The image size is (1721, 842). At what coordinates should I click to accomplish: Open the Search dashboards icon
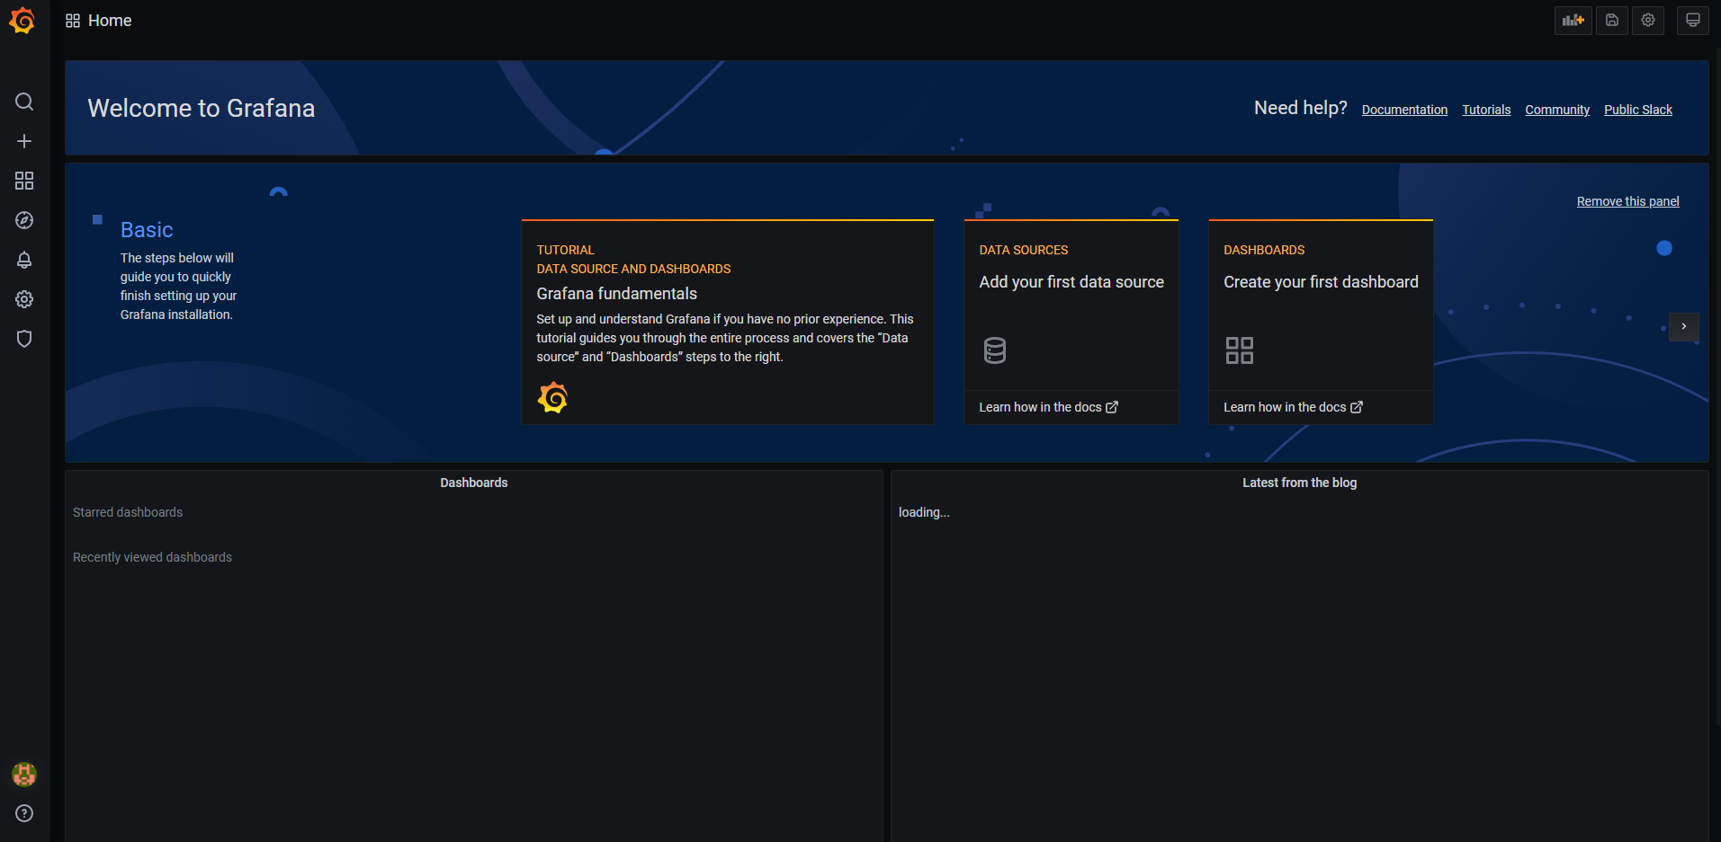coord(24,102)
